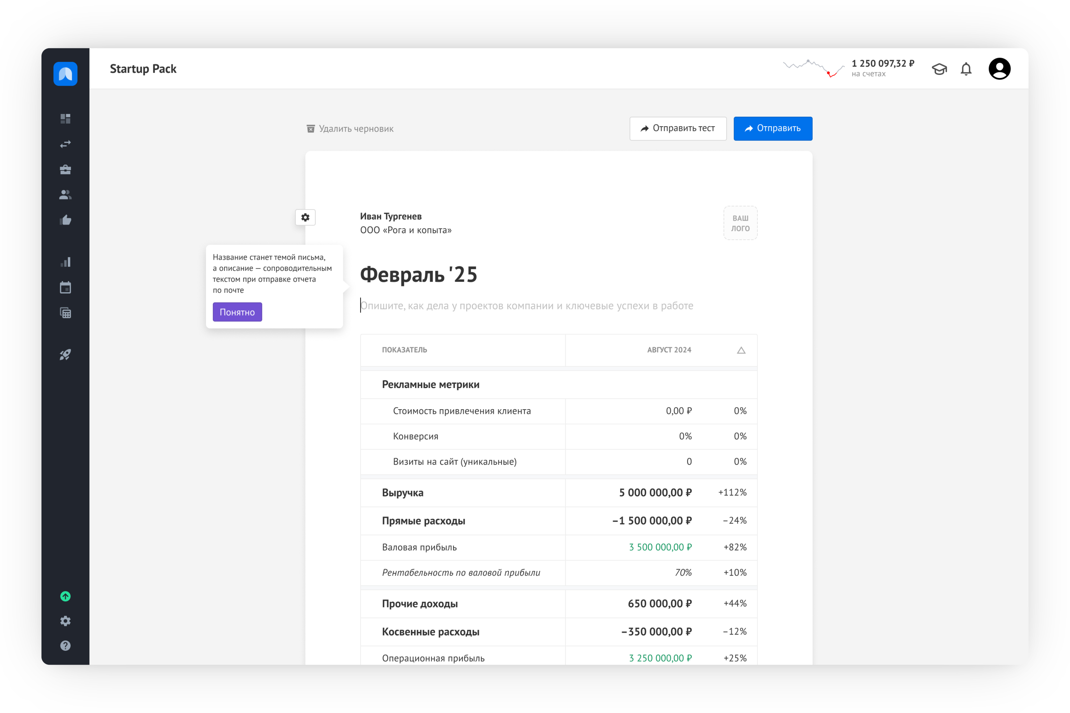
Task: Click the Ваш лого placeholder
Action: point(740,223)
